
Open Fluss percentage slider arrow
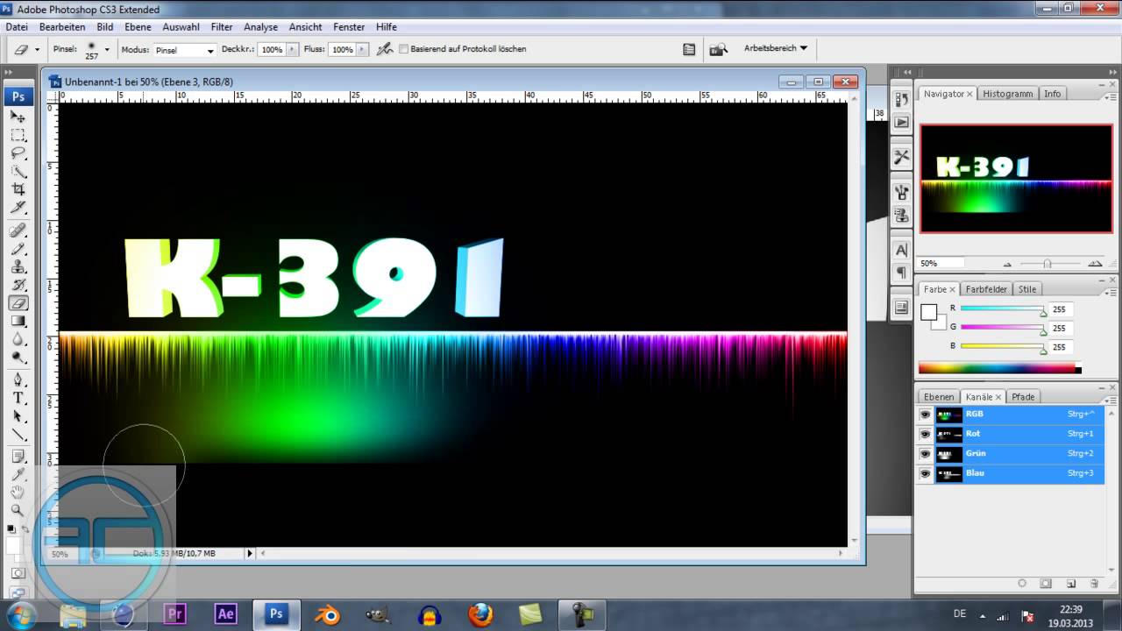pos(362,50)
